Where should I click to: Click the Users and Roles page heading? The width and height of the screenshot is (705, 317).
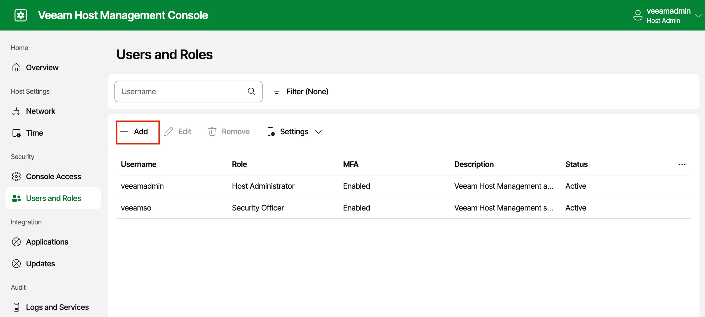click(x=165, y=54)
